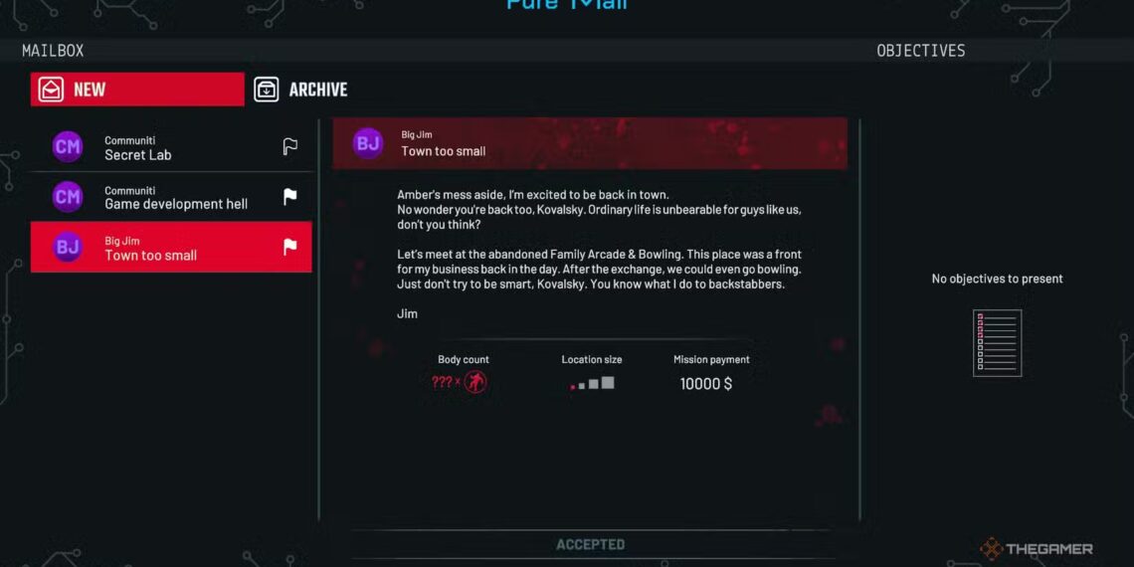Click the body count target icon
Image resolution: width=1134 pixels, height=567 pixels.
pyautogui.click(x=475, y=382)
